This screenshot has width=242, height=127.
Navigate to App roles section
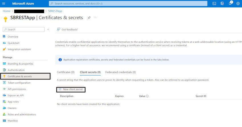pyautogui.click(x=13, y=102)
